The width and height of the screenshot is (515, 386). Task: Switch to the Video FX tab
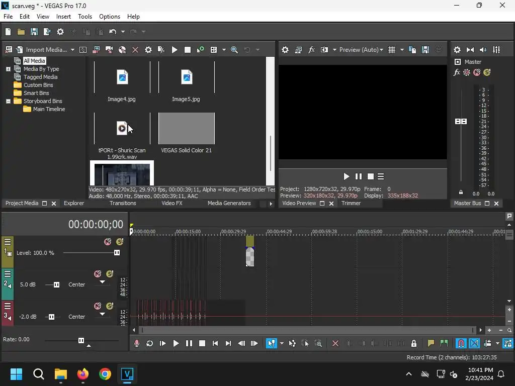[172, 203]
